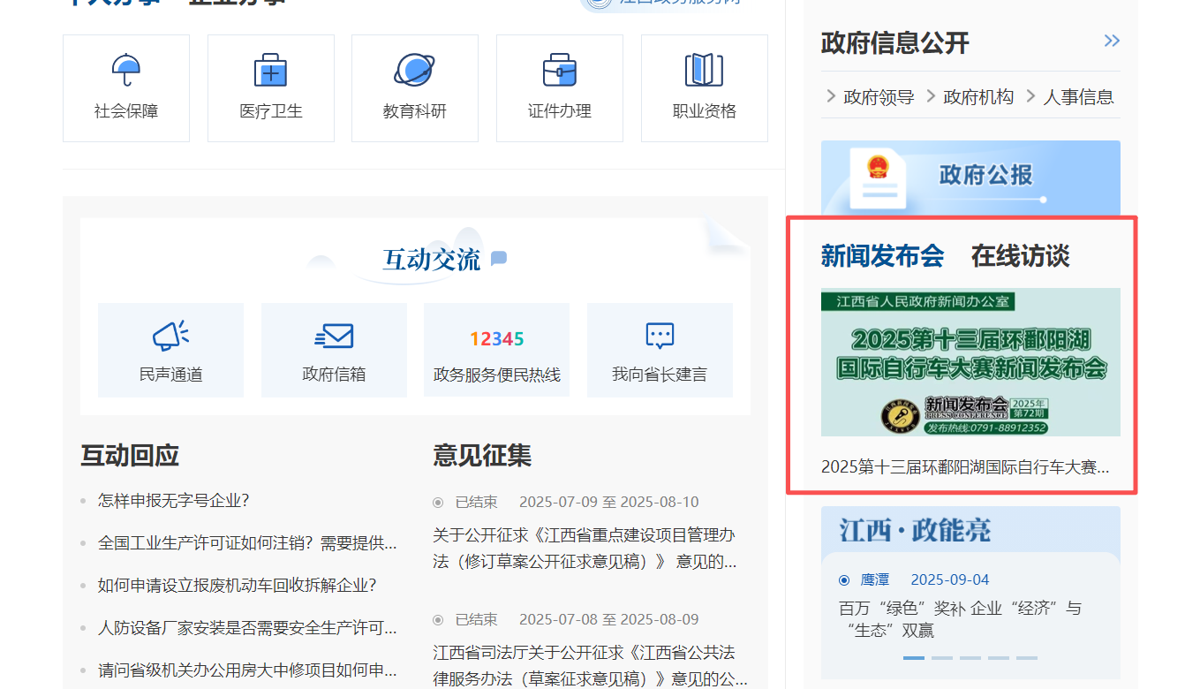Open the 教育科研 planet icon

point(414,70)
